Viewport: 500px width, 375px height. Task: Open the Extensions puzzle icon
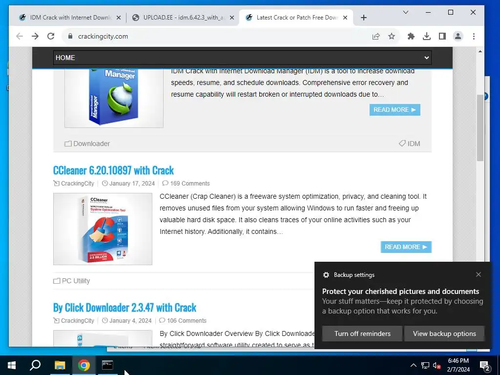[411, 36]
